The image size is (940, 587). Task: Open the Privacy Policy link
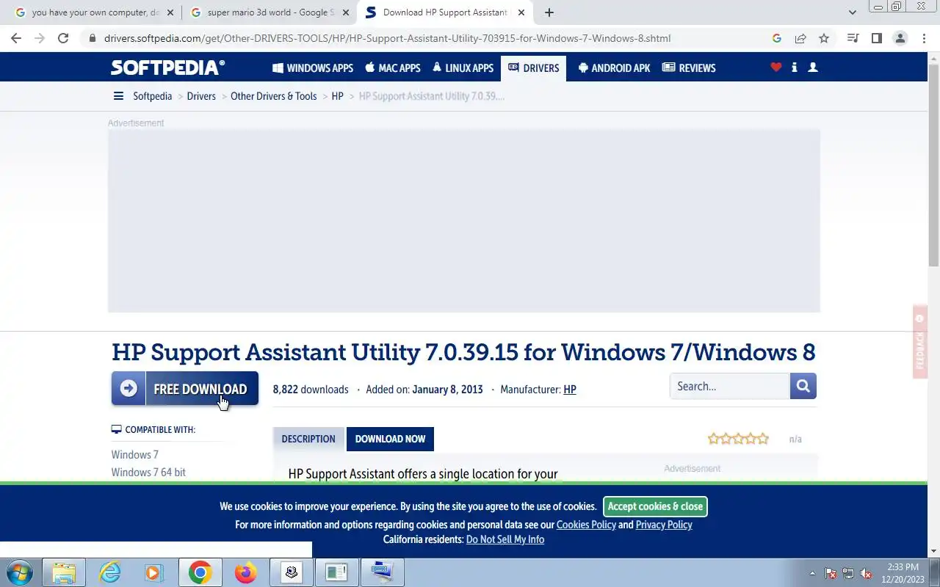tap(664, 525)
